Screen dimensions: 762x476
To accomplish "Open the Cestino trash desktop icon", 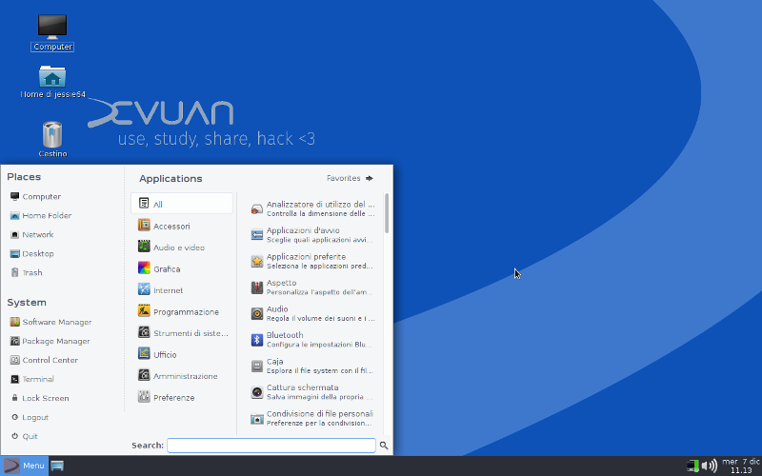I will (52, 139).
